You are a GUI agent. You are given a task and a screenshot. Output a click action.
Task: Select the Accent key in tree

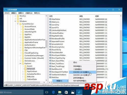(x=30, y=66)
